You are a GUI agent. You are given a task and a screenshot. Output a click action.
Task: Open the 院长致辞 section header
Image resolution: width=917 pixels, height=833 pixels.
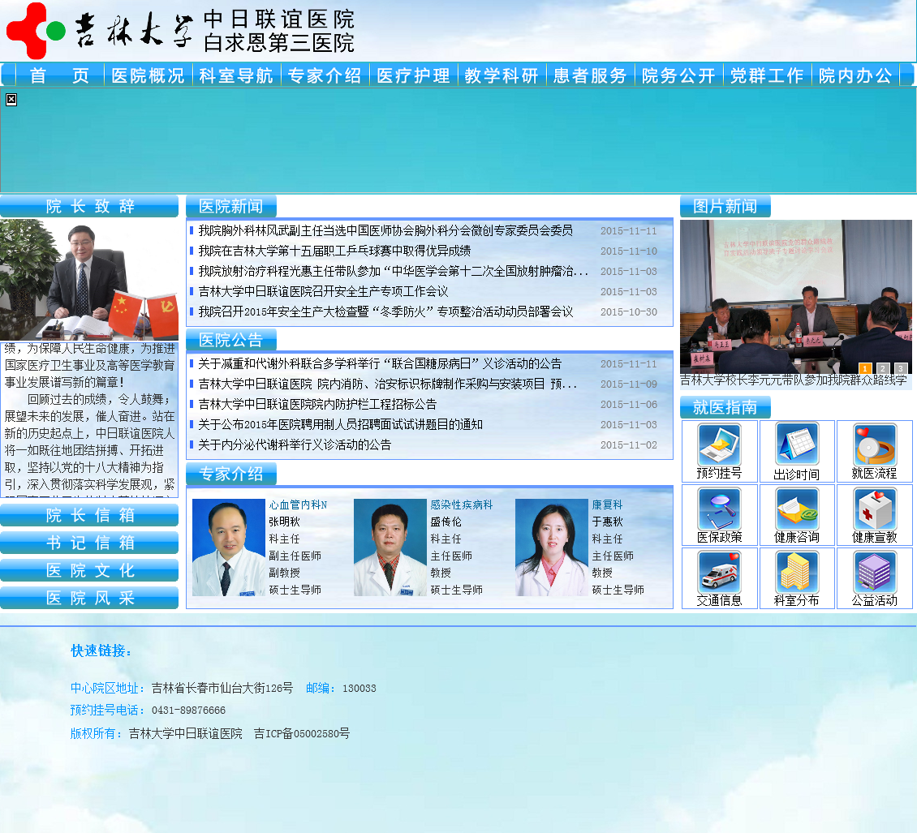pyautogui.click(x=89, y=206)
